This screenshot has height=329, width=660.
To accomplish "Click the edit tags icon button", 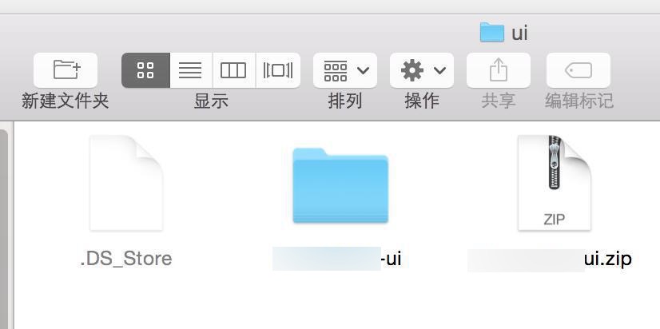I will tap(578, 70).
